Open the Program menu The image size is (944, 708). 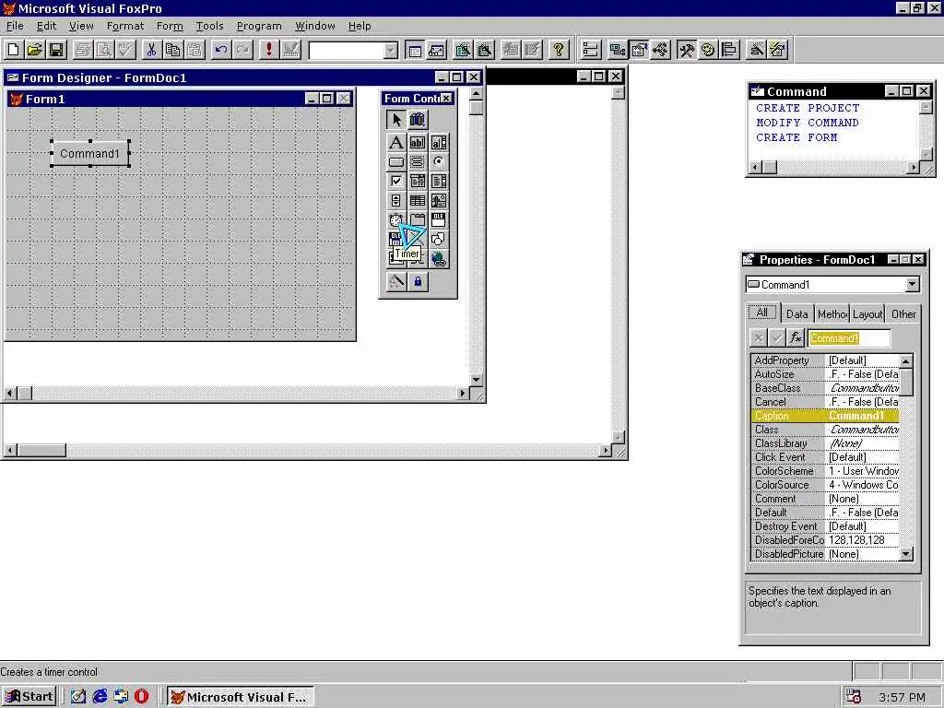pos(259,26)
